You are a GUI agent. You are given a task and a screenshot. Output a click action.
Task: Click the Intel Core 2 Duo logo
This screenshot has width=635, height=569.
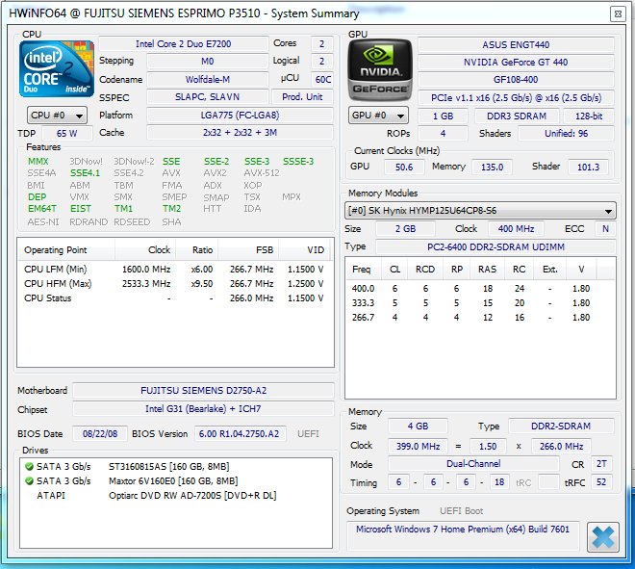[x=57, y=69]
